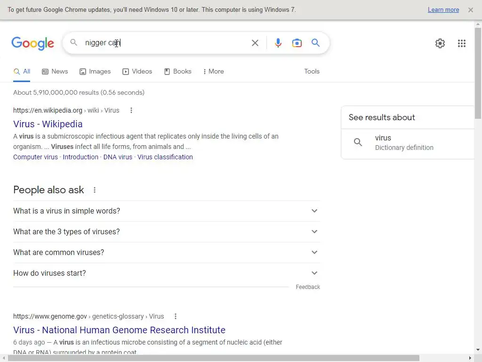Image resolution: width=482 pixels, height=362 pixels.
Task: Open options menu beside People also ask
Action: pyautogui.click(x=95, y=190)
